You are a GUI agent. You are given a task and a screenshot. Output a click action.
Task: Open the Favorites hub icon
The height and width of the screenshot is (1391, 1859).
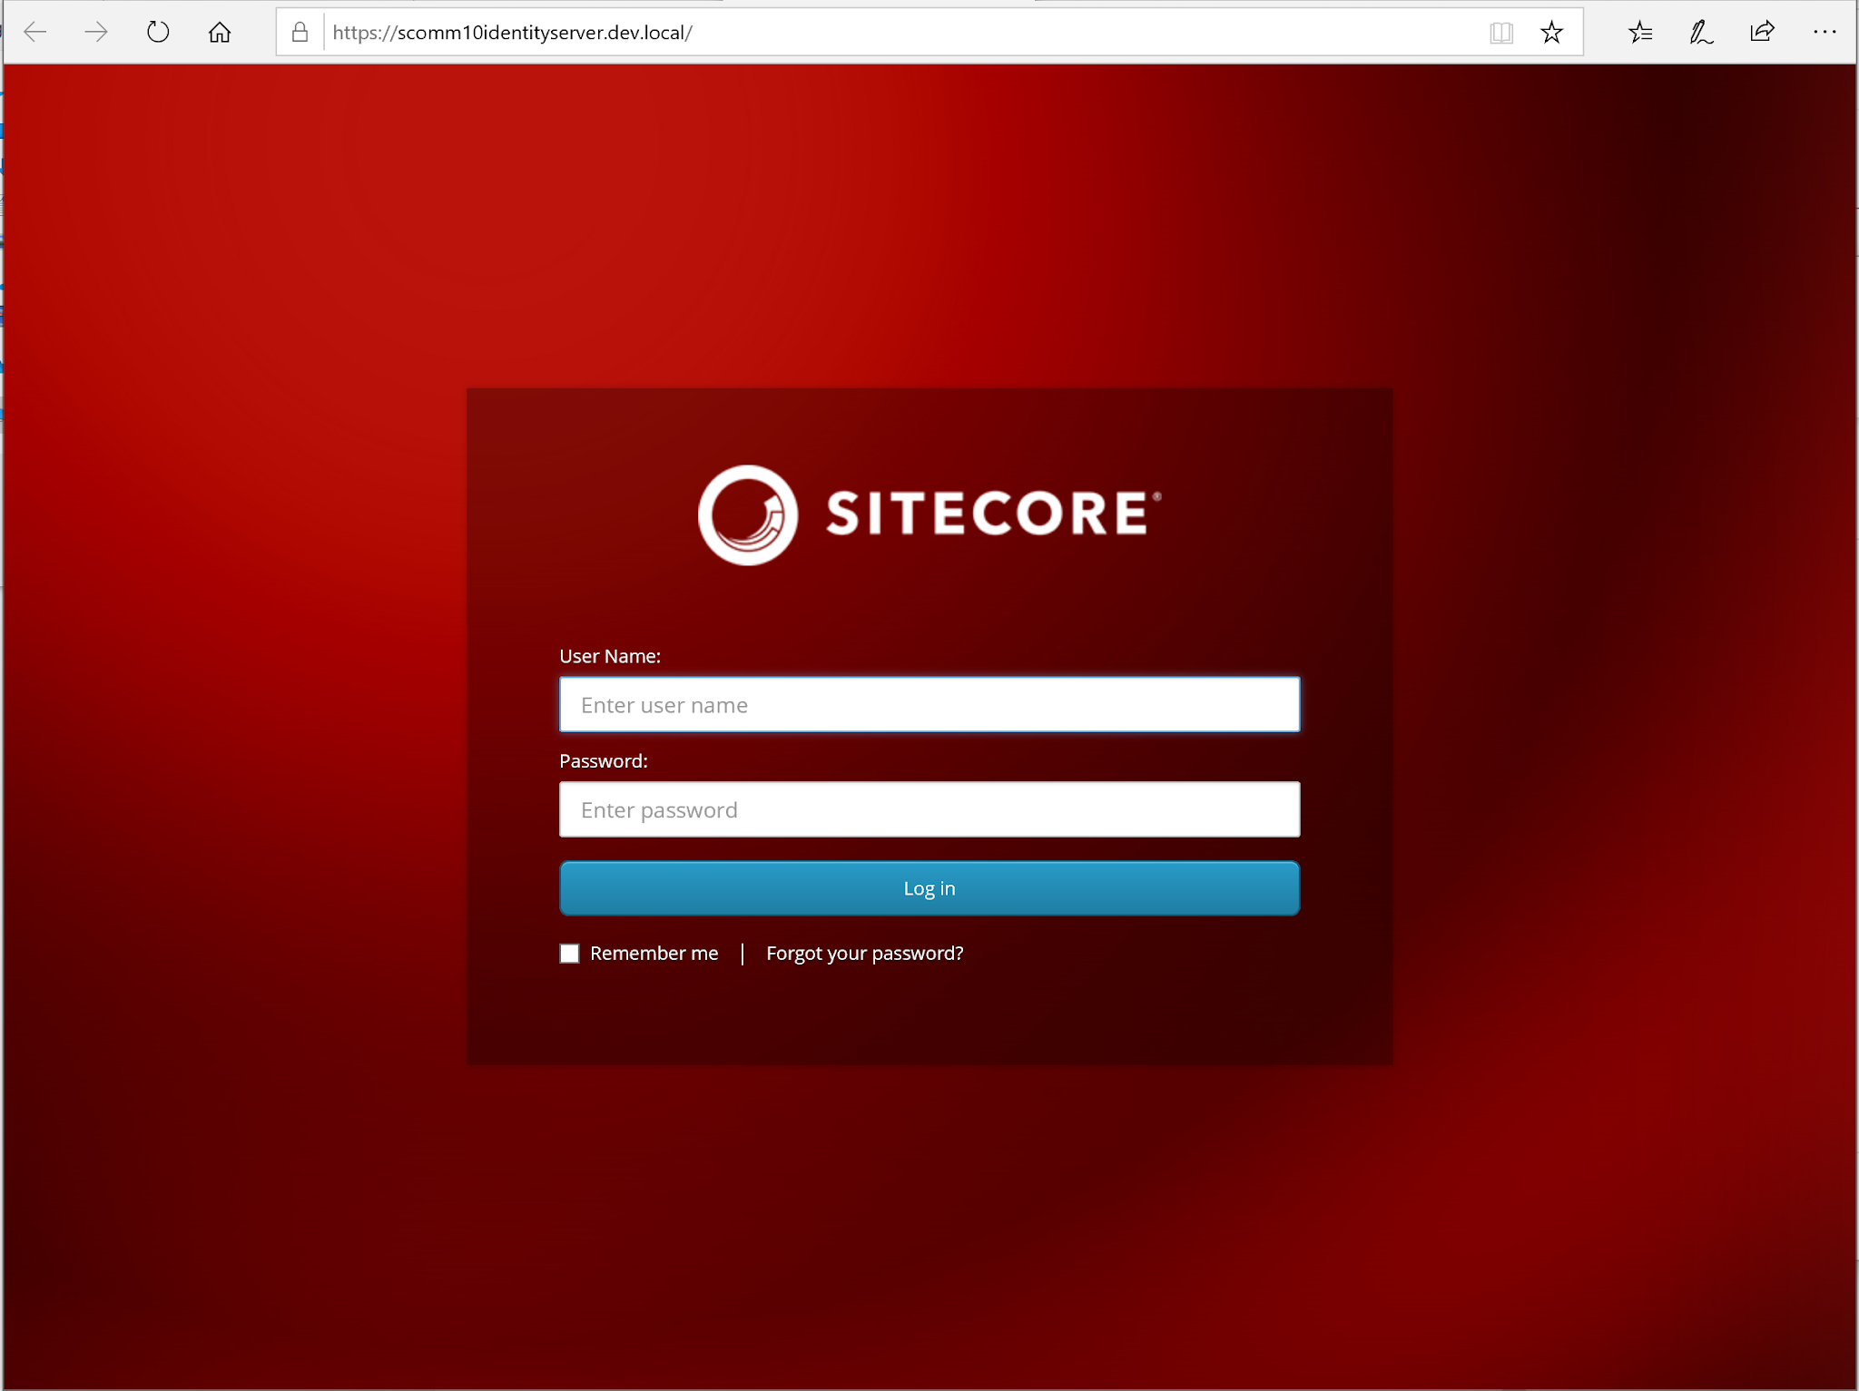pyautogui.click(x=1640, y=33)
